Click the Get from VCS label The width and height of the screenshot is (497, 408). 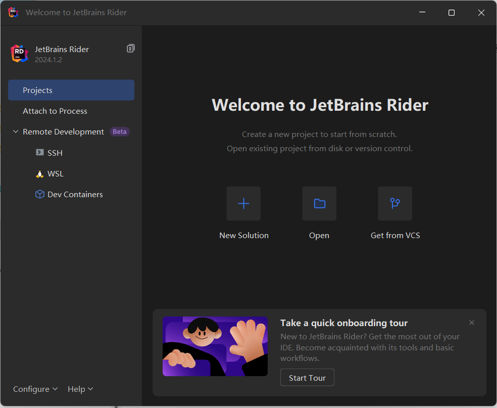pyautogui.click(x=395, y=236)
